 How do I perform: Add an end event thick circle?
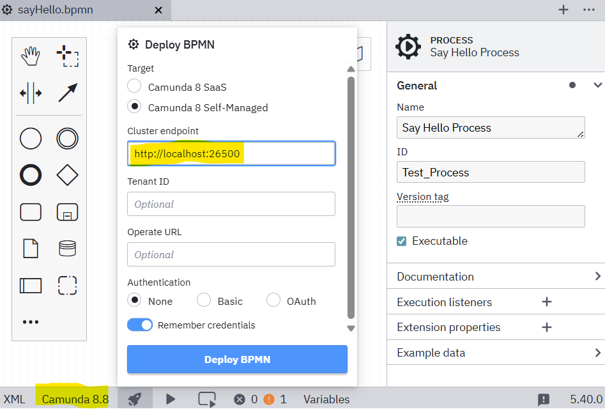coord(31,175)
